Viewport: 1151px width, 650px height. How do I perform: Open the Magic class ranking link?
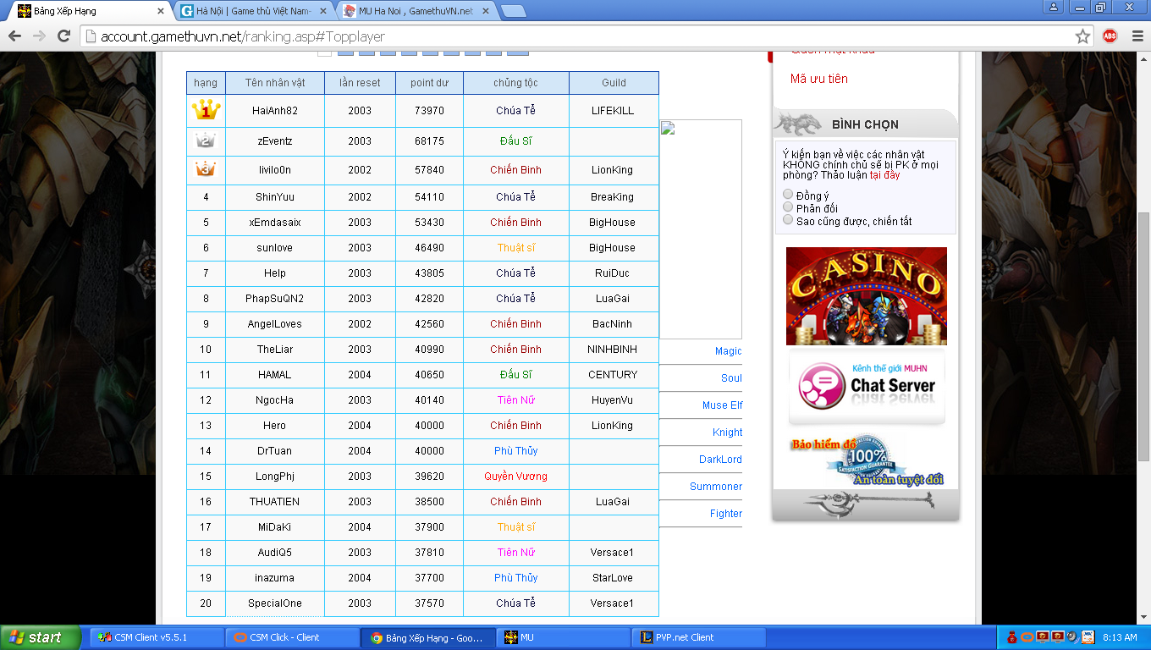point(728,351)
